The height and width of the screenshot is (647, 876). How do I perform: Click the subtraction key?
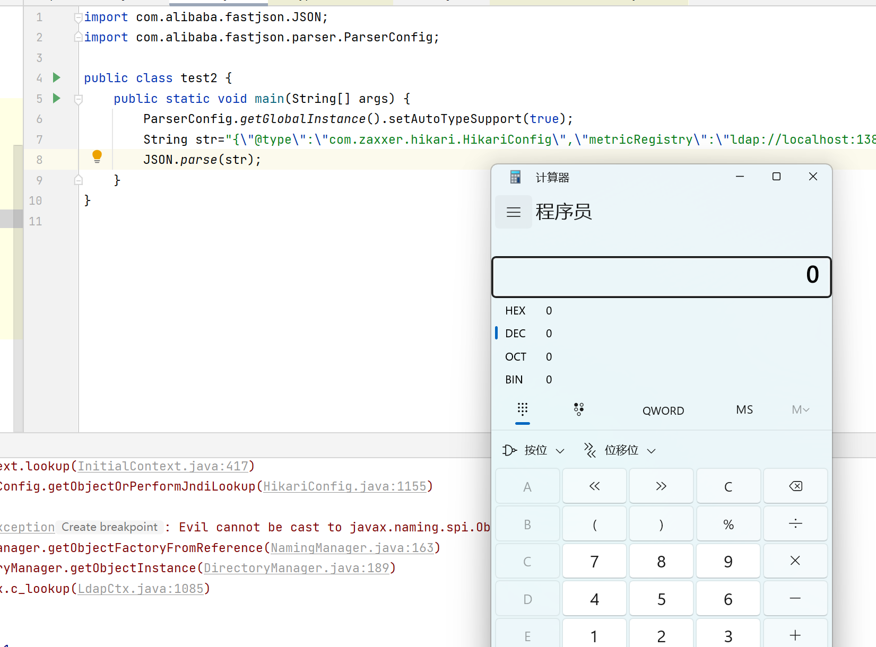[795, 599]
